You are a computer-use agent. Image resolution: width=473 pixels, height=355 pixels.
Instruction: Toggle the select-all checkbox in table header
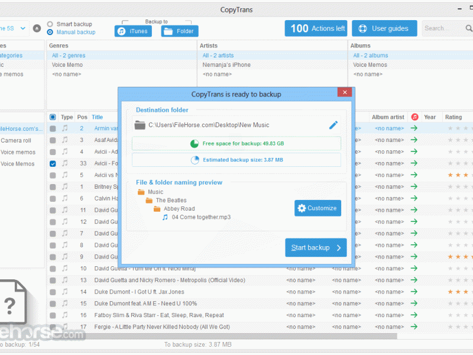tap(53, 117)
